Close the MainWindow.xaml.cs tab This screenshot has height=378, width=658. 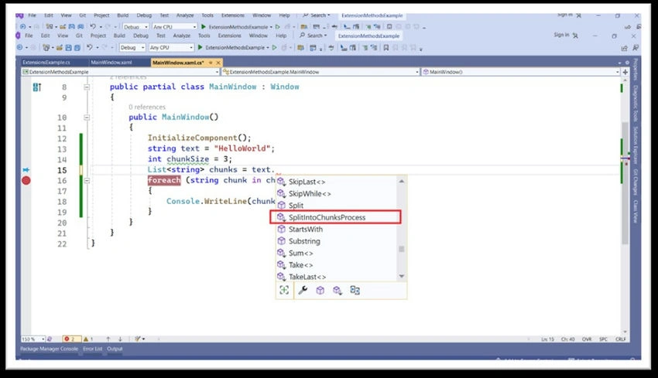pos(218,63)
